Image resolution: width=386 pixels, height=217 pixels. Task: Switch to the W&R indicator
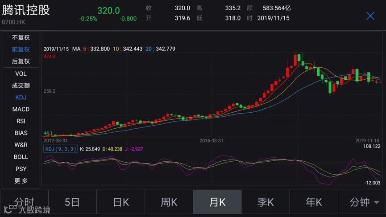[x=21, y=145]
